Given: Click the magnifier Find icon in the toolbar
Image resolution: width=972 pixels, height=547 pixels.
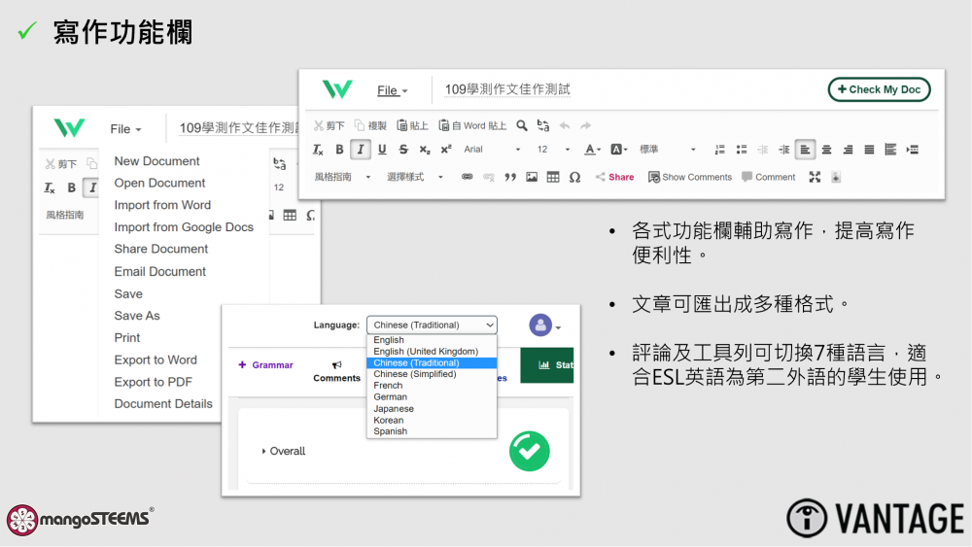Looking at the screenshot, I should pyautogui.click(x=522, y=125).
